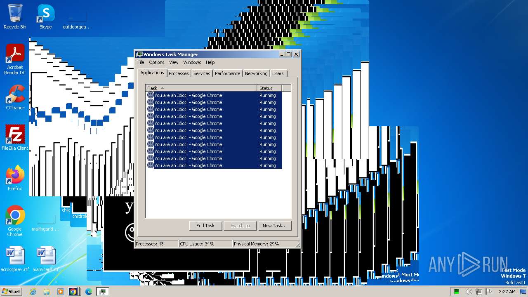Click the Task Manager title bar icon
Image resolution: width=528 pixels, height=297 pixels.
pos(139,54)
